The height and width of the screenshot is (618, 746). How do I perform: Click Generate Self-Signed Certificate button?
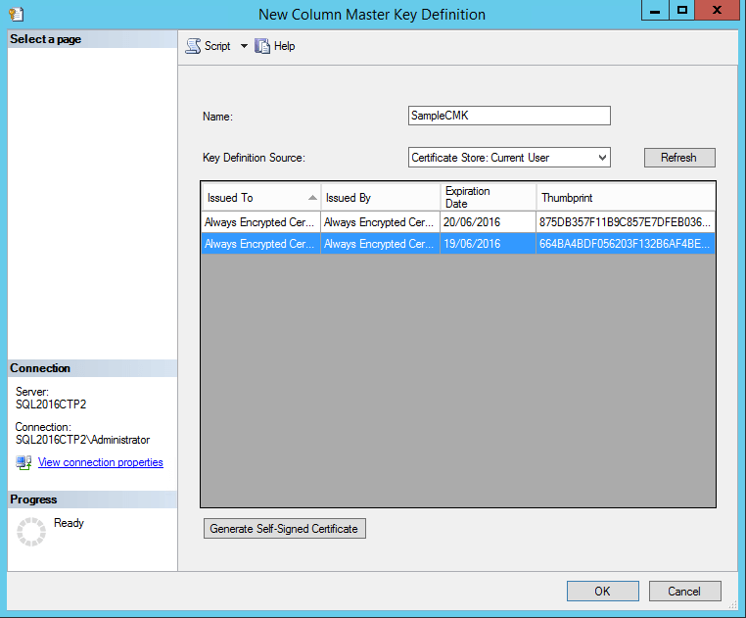(x=284, y=529)
